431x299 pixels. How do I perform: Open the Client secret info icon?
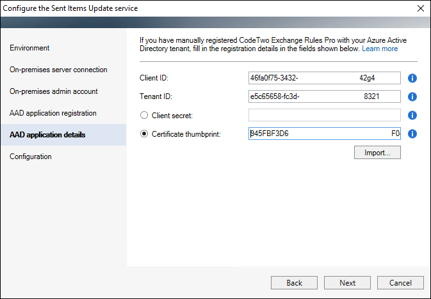pyautogui.click(x=412, y=115)
